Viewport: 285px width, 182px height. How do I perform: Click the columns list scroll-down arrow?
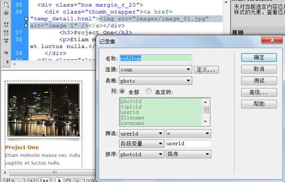[x=205, y=121]
